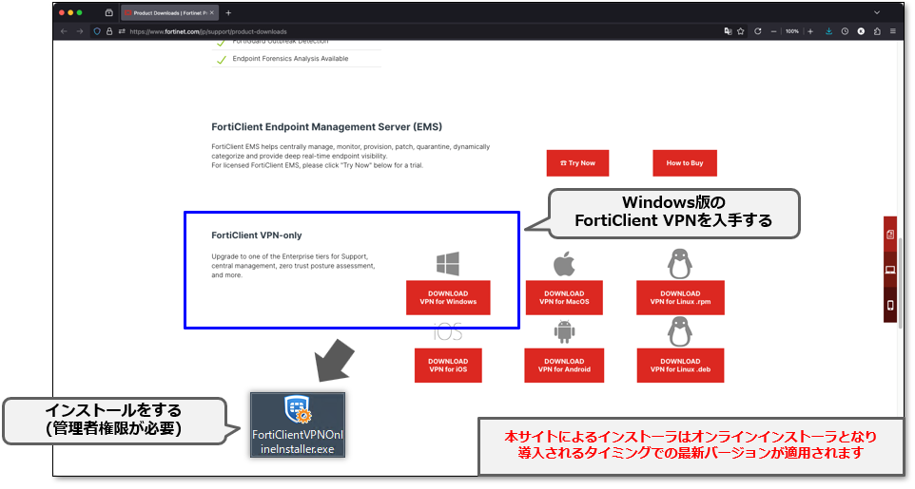The height and width of the screenshot is (489, 915).
Task: Click the Firefox downloads arrow icon
Action: pyautogui.click(x=827, y=31)
